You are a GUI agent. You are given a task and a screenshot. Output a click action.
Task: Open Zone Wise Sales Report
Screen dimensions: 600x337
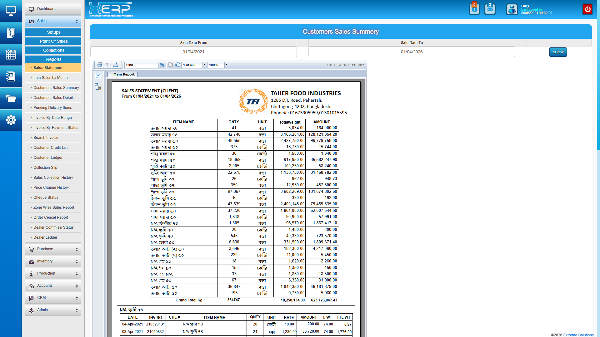click(54, 208)
